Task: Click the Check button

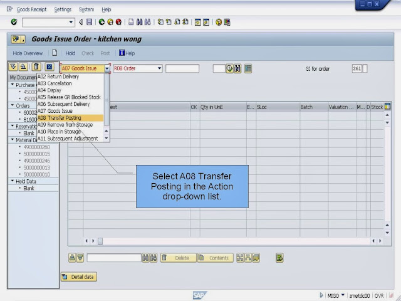Action: point(88,53)
